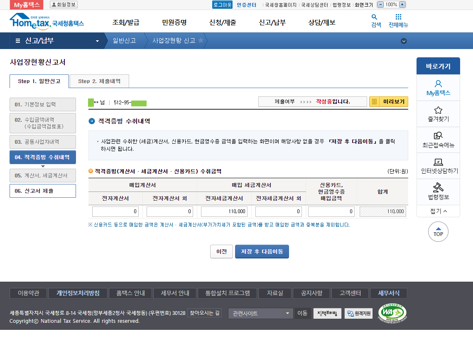Open the 조회/발급 main menu

click(126, 22)
